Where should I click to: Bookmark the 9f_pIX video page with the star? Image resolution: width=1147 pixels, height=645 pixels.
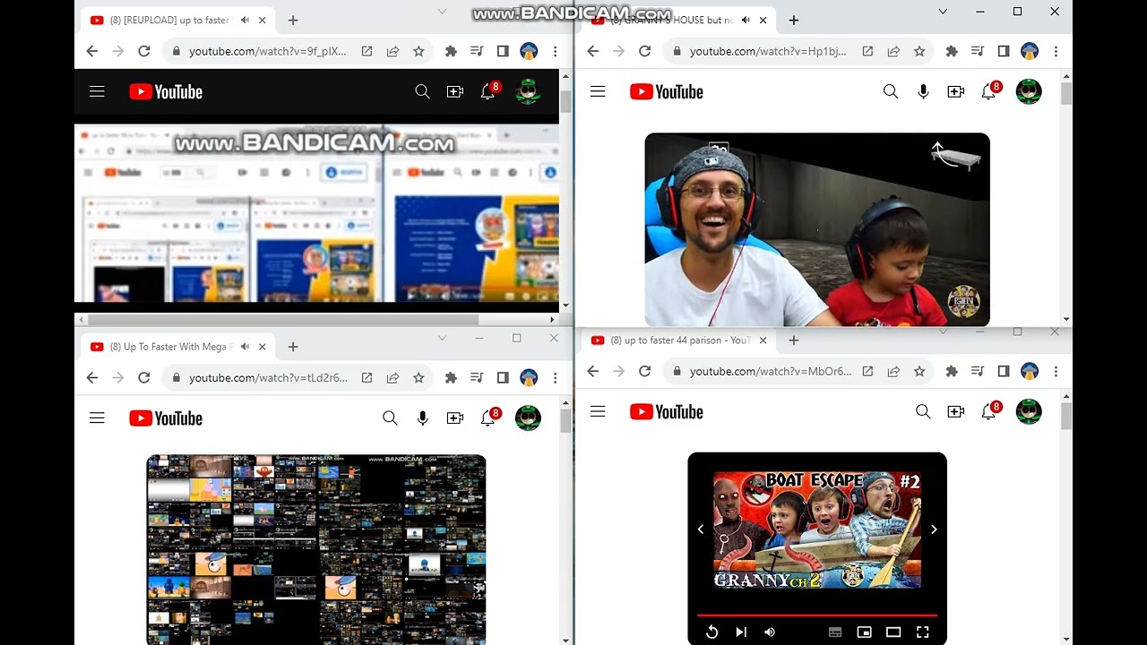[x=418, y=51]
